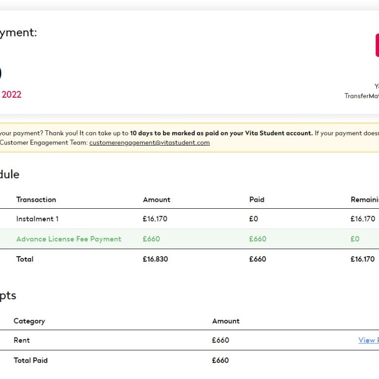
Task: Select the Rent category cell
Action: pyautogui.click(x=22, y=340)
